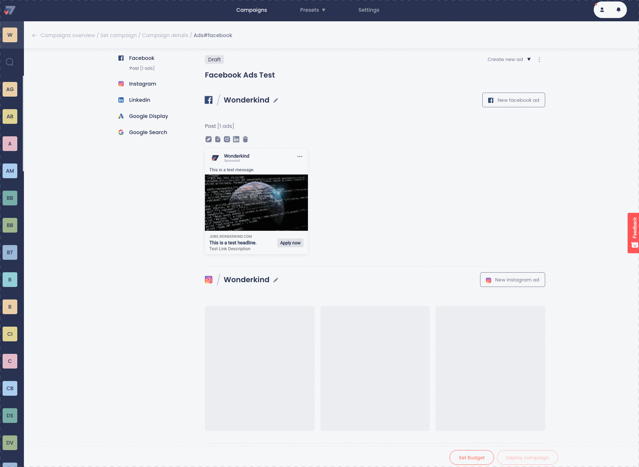Open the Settings menu item
Screen dimensions: 639x467
click(x=369, y=10)
